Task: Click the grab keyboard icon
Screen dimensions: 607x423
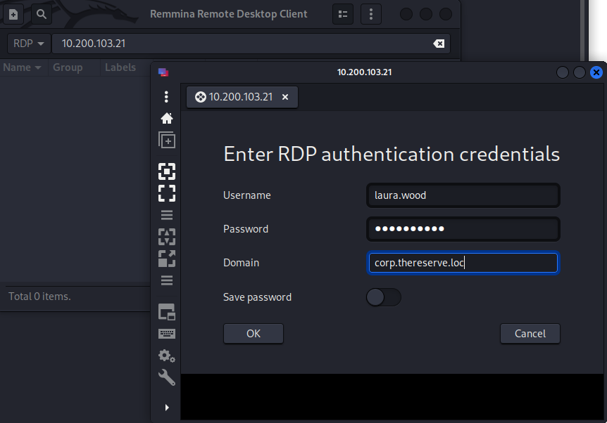Action: pyautogui.click(x=167, y=334)
